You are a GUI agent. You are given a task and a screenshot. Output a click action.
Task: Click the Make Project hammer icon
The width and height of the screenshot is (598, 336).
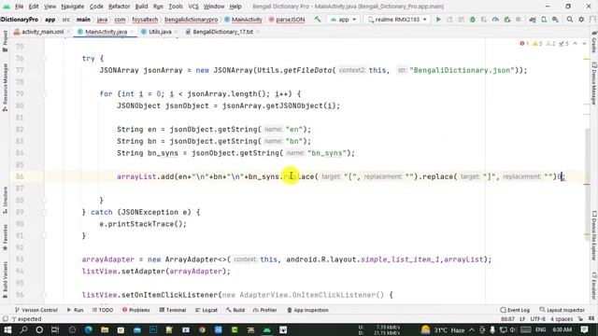click(318, 19)
